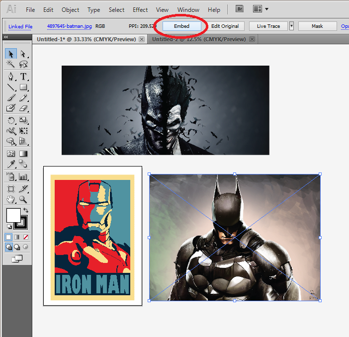Screen dimensions: 349x337
Task: Click the Embed button
Action: 182,26
